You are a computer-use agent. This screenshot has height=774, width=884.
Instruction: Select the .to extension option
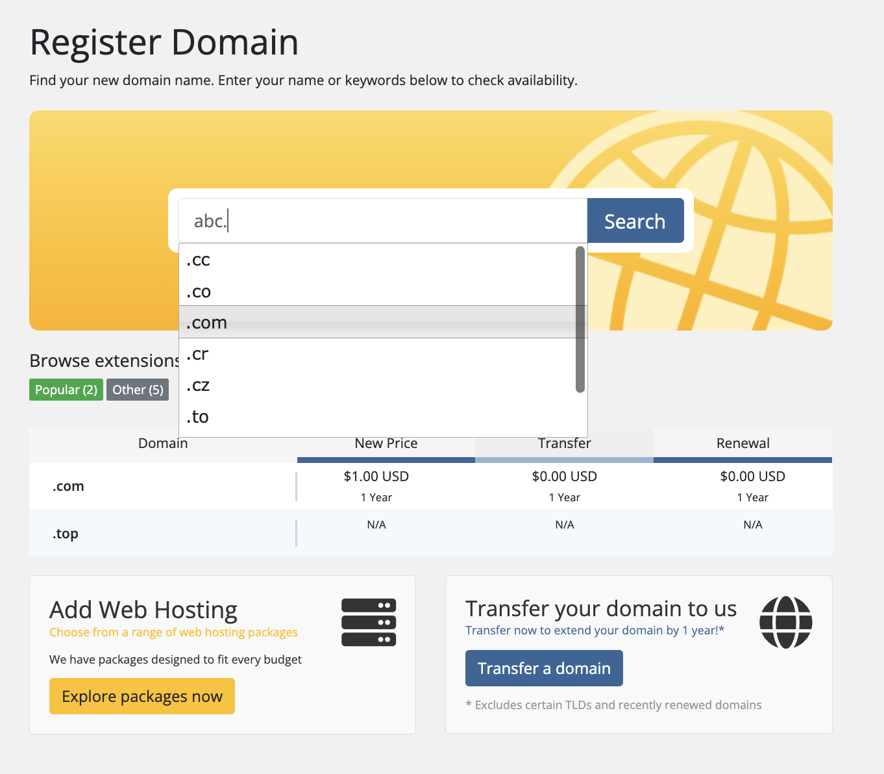(x=376, y=417)
